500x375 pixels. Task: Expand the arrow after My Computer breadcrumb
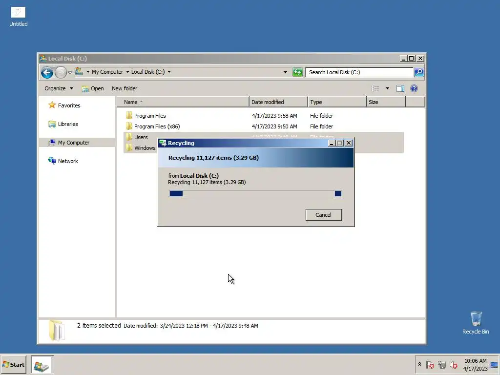[127, 72]
